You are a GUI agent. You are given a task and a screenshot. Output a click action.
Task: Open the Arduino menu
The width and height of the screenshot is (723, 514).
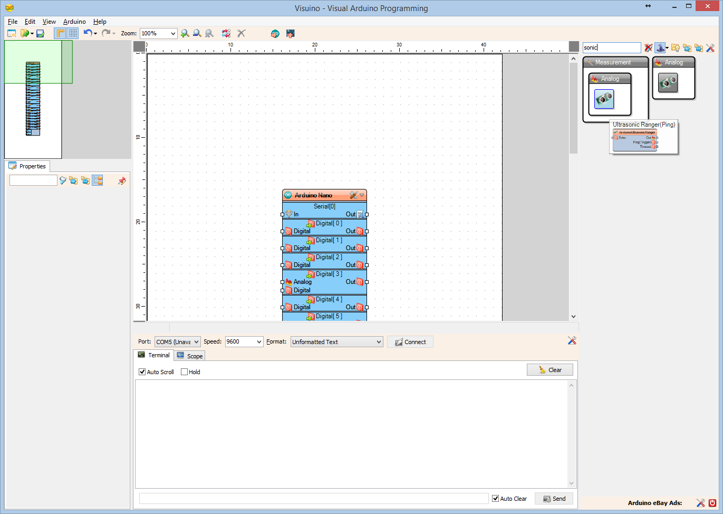[x=74, y=22]
